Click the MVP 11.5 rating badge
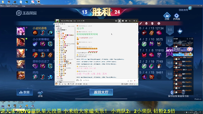 (x=170, y=52)
